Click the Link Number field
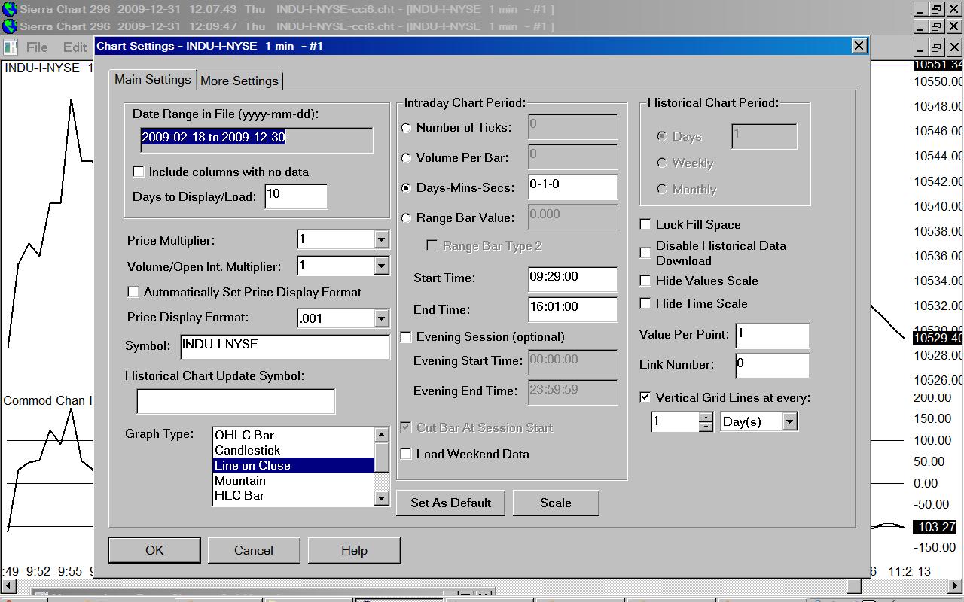The width and height of the screenshot is (964, 602). pyautogui.click(x=773, y=365)
